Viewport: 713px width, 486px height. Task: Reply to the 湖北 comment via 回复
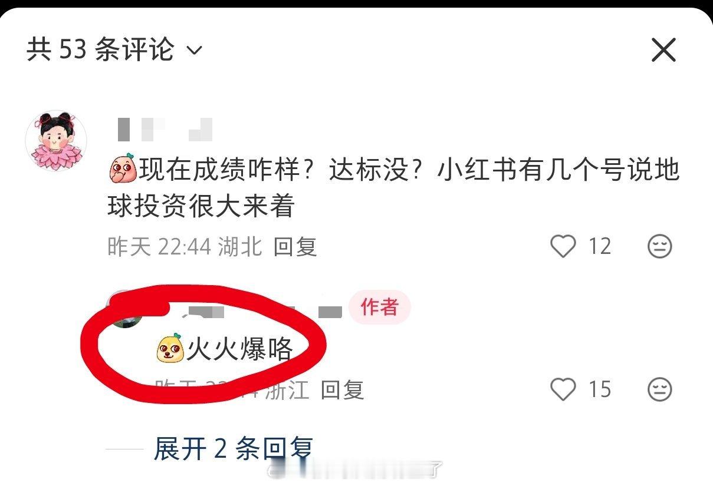point(295,246)
